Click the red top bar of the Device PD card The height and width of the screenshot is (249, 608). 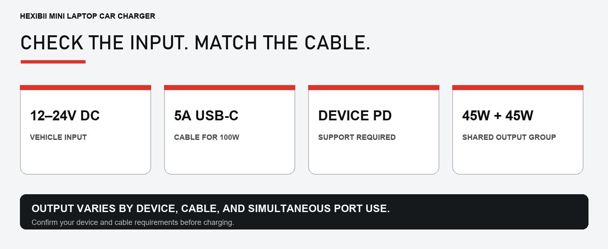374,88
